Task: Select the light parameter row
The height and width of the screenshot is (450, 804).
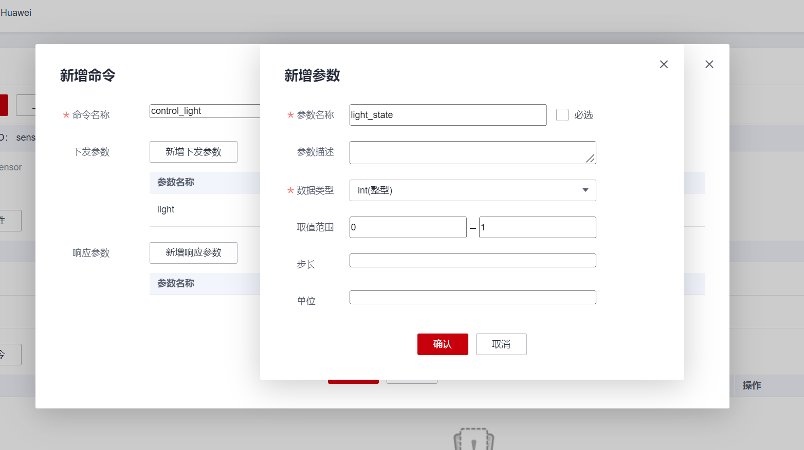Action: pyautogui.click(x=205, y=209)
